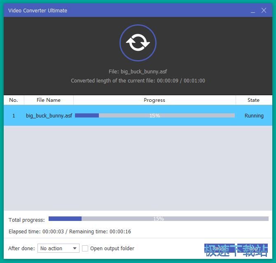This screenshot has width=276, height=263.
Task: Click the Total progress bar
Action: 159,218
